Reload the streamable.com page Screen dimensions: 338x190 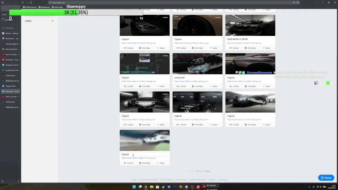[31, 3]
